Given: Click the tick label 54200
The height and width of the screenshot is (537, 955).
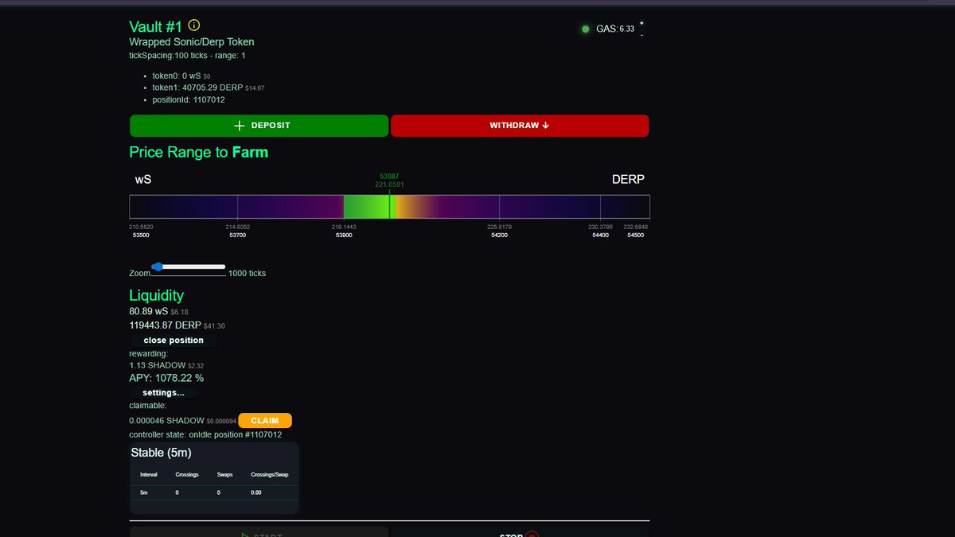Looking at the screenshot, I should (500, 235).
